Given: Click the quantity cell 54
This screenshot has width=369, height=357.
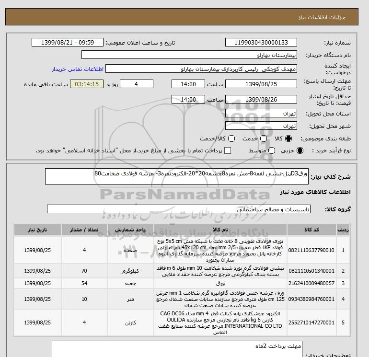Looking at the screenshot, I should click(84, 283).
